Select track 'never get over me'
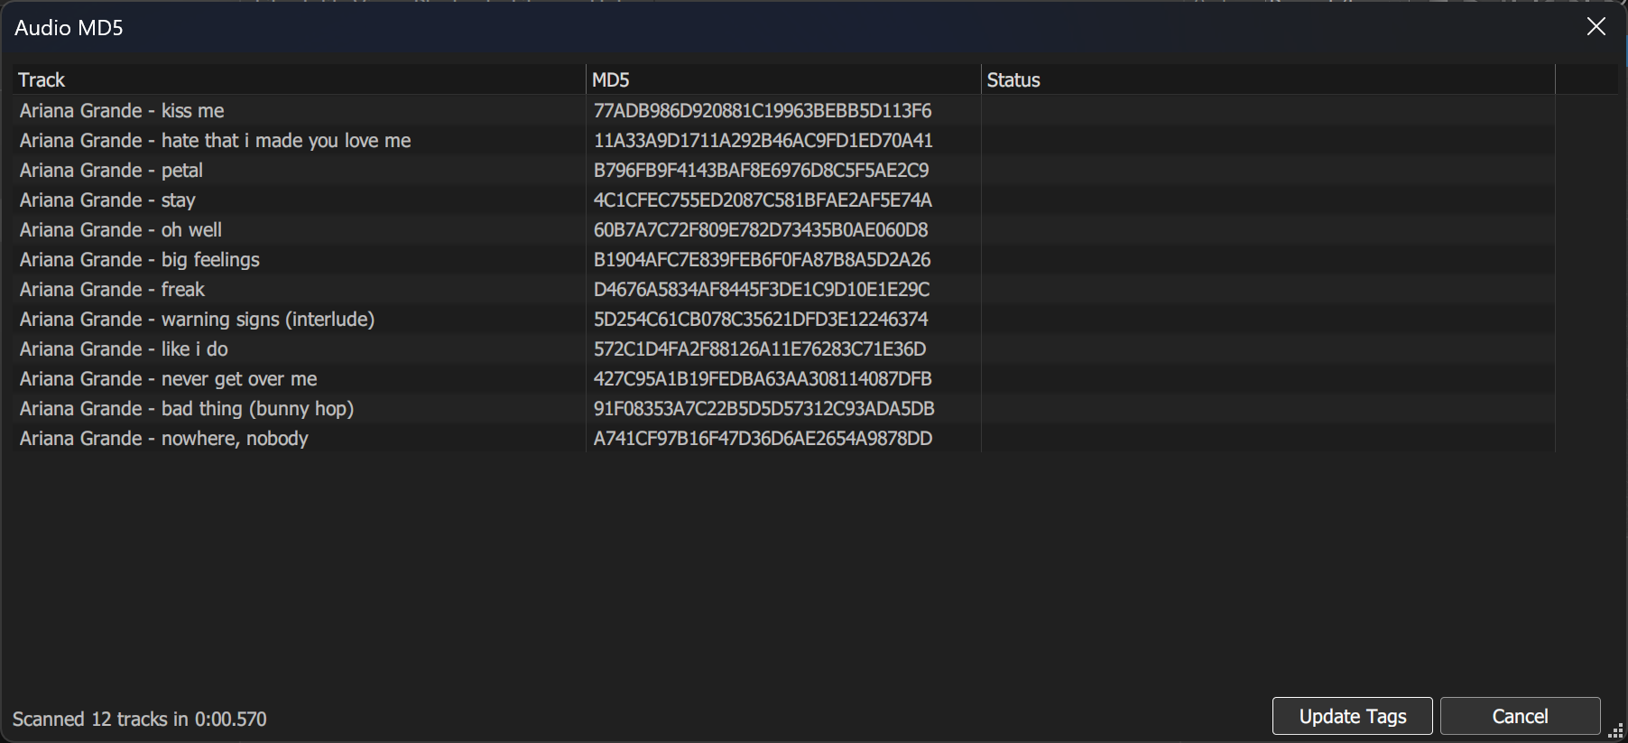The image size is (1628, 743). (x=168, y=378)
